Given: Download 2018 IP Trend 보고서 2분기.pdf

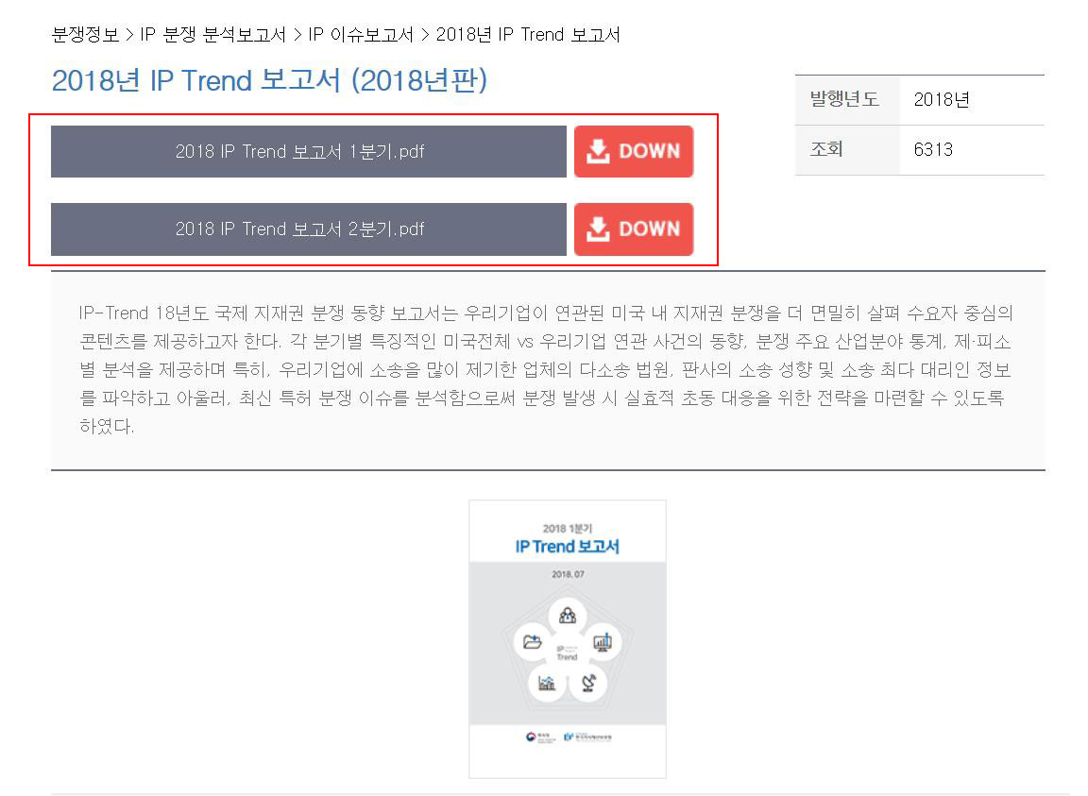Looking at the screenshot, I should pyautogui.click(x=634, y=229).
